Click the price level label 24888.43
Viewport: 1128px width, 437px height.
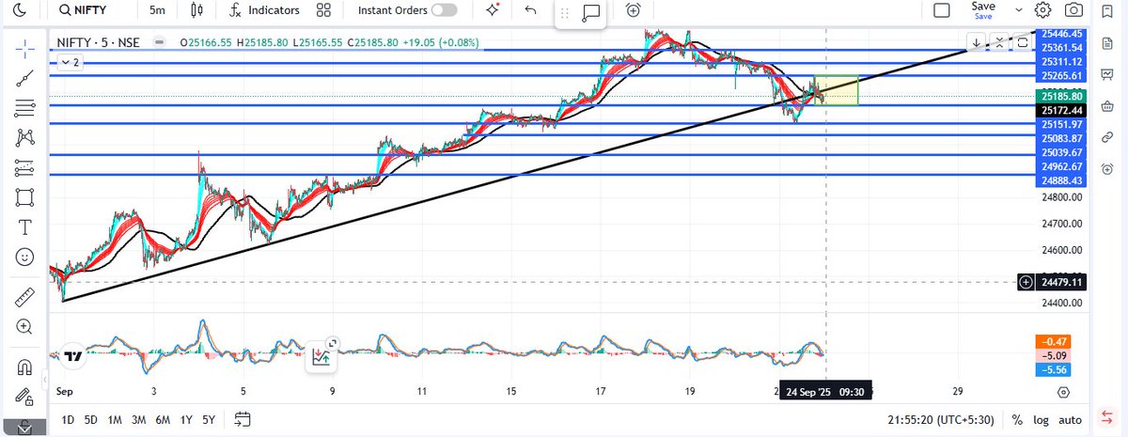tap(1062, 179)
